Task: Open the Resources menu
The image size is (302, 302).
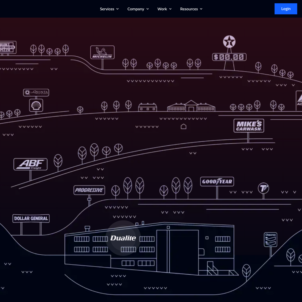Action: (x=191, y=9)
